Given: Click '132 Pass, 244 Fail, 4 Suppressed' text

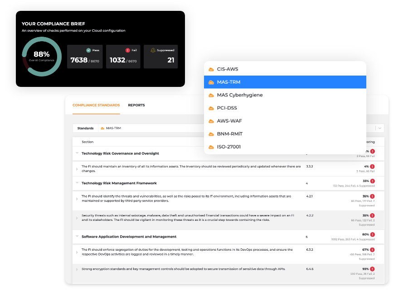Looking at the screenshot, I should (354, 186).
